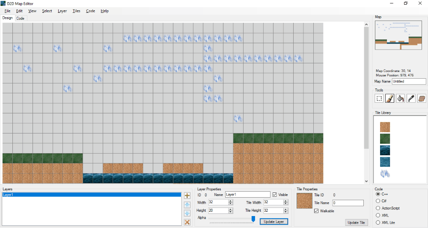The height and width of the screenshot is (228, 428).
Task: Pick the light water tile in Tile Library
Action: (x=385, y=162)
